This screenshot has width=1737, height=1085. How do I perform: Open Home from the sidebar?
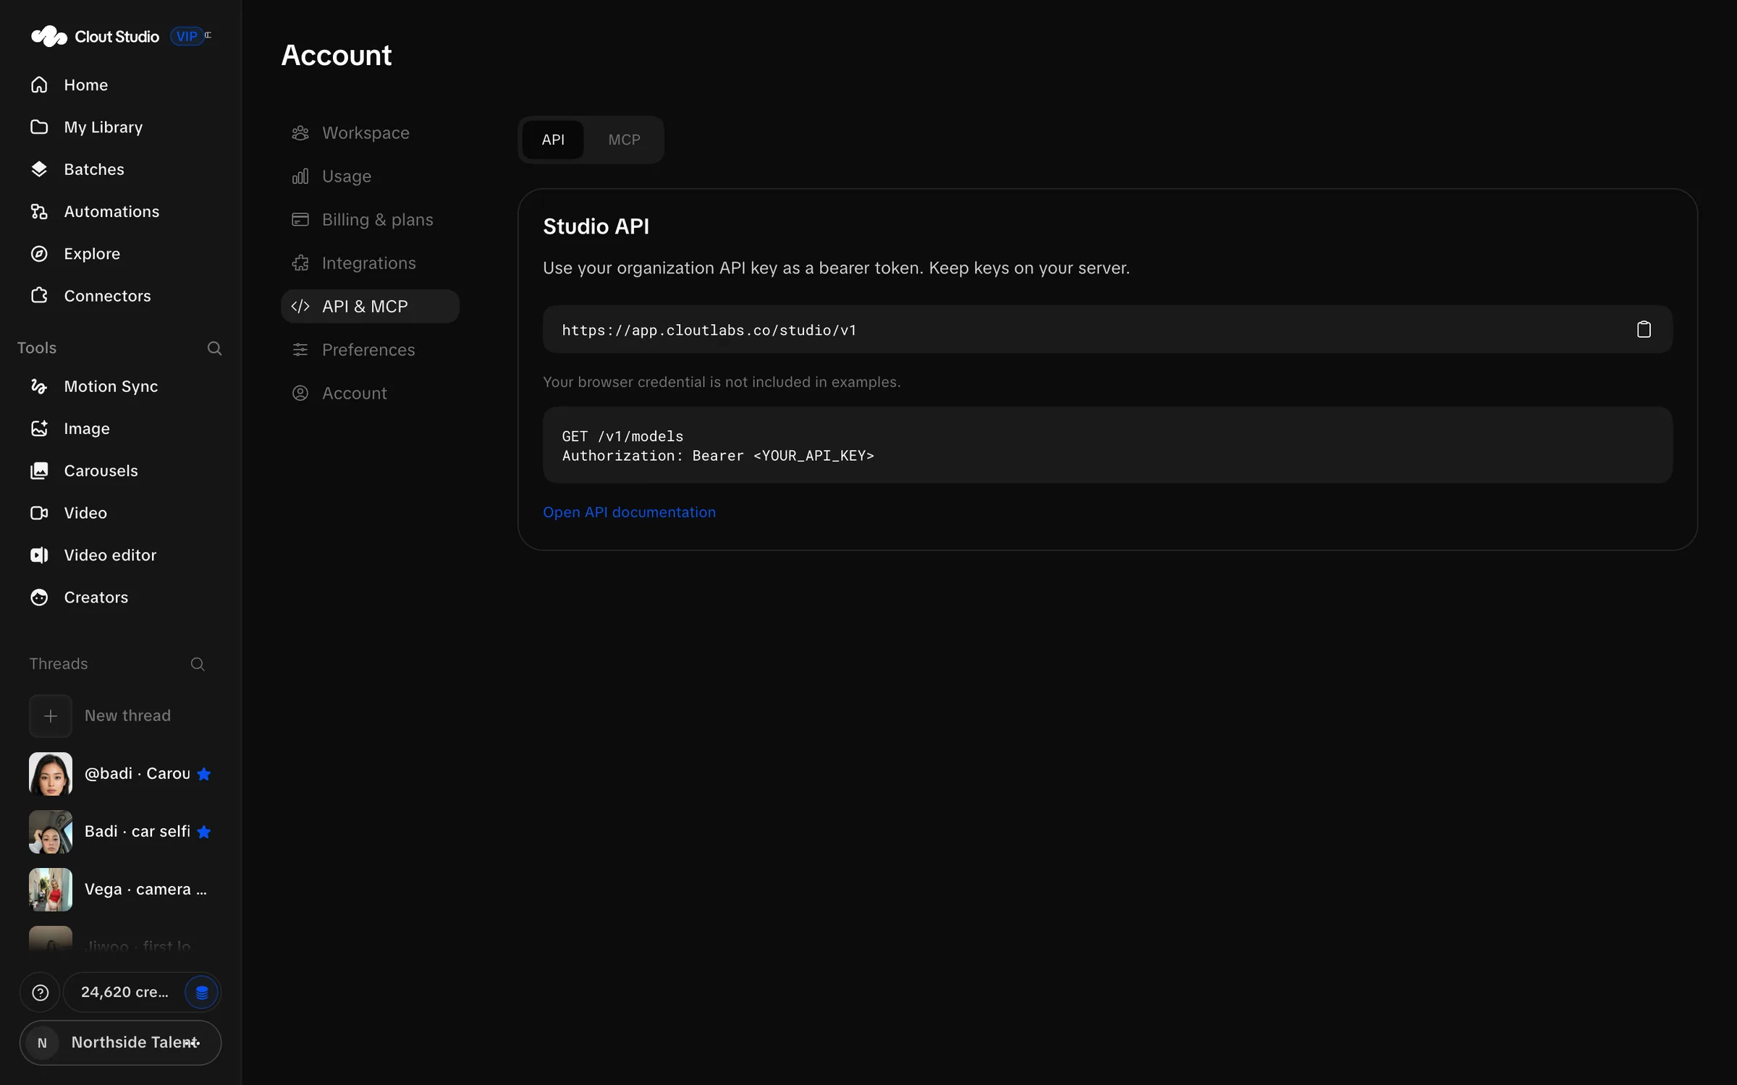[x=120, y=85]
